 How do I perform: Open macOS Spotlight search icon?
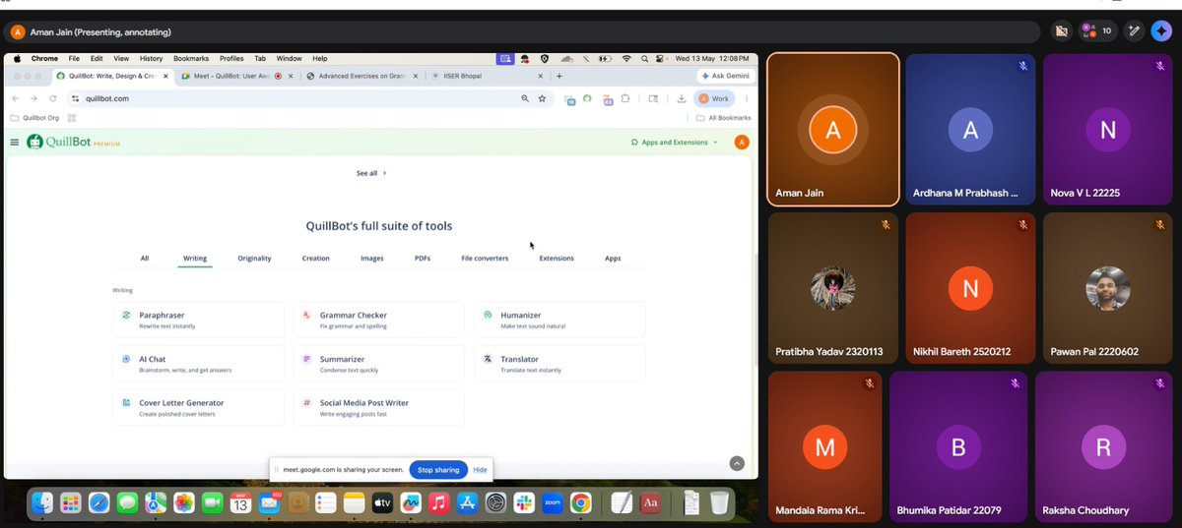pyautogui.click(x=644, y=59)
